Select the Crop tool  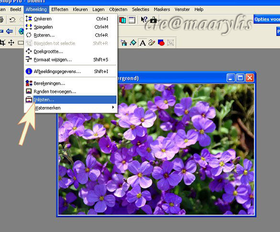coord(2,43)
